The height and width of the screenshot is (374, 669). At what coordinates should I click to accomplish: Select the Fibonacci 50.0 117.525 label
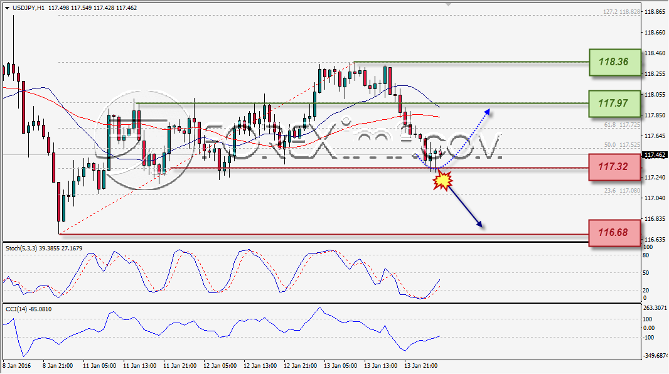(x=622, y=145)
